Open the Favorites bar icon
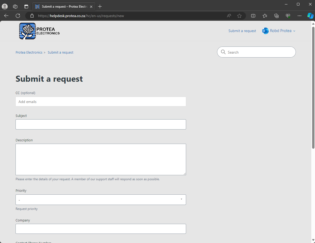Viewport: 315px width, 243px height. tap(265, 16)
